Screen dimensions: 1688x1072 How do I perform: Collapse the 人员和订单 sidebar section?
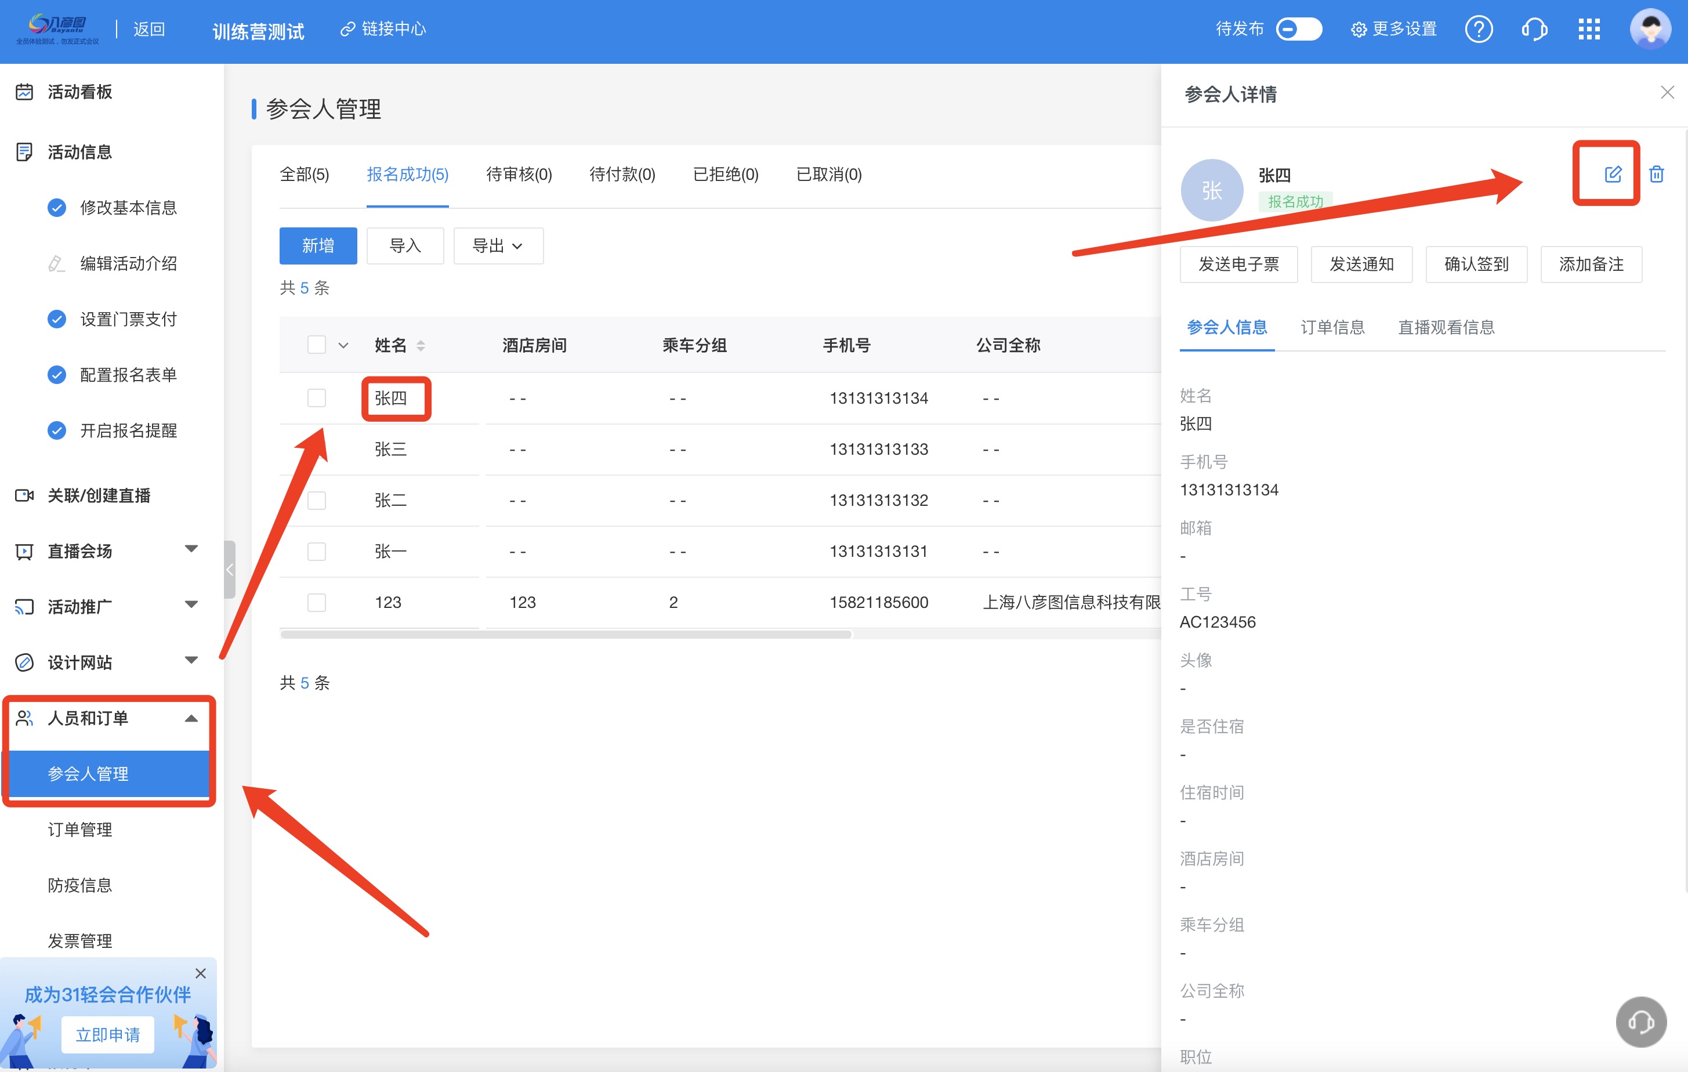tap(191, 718)
